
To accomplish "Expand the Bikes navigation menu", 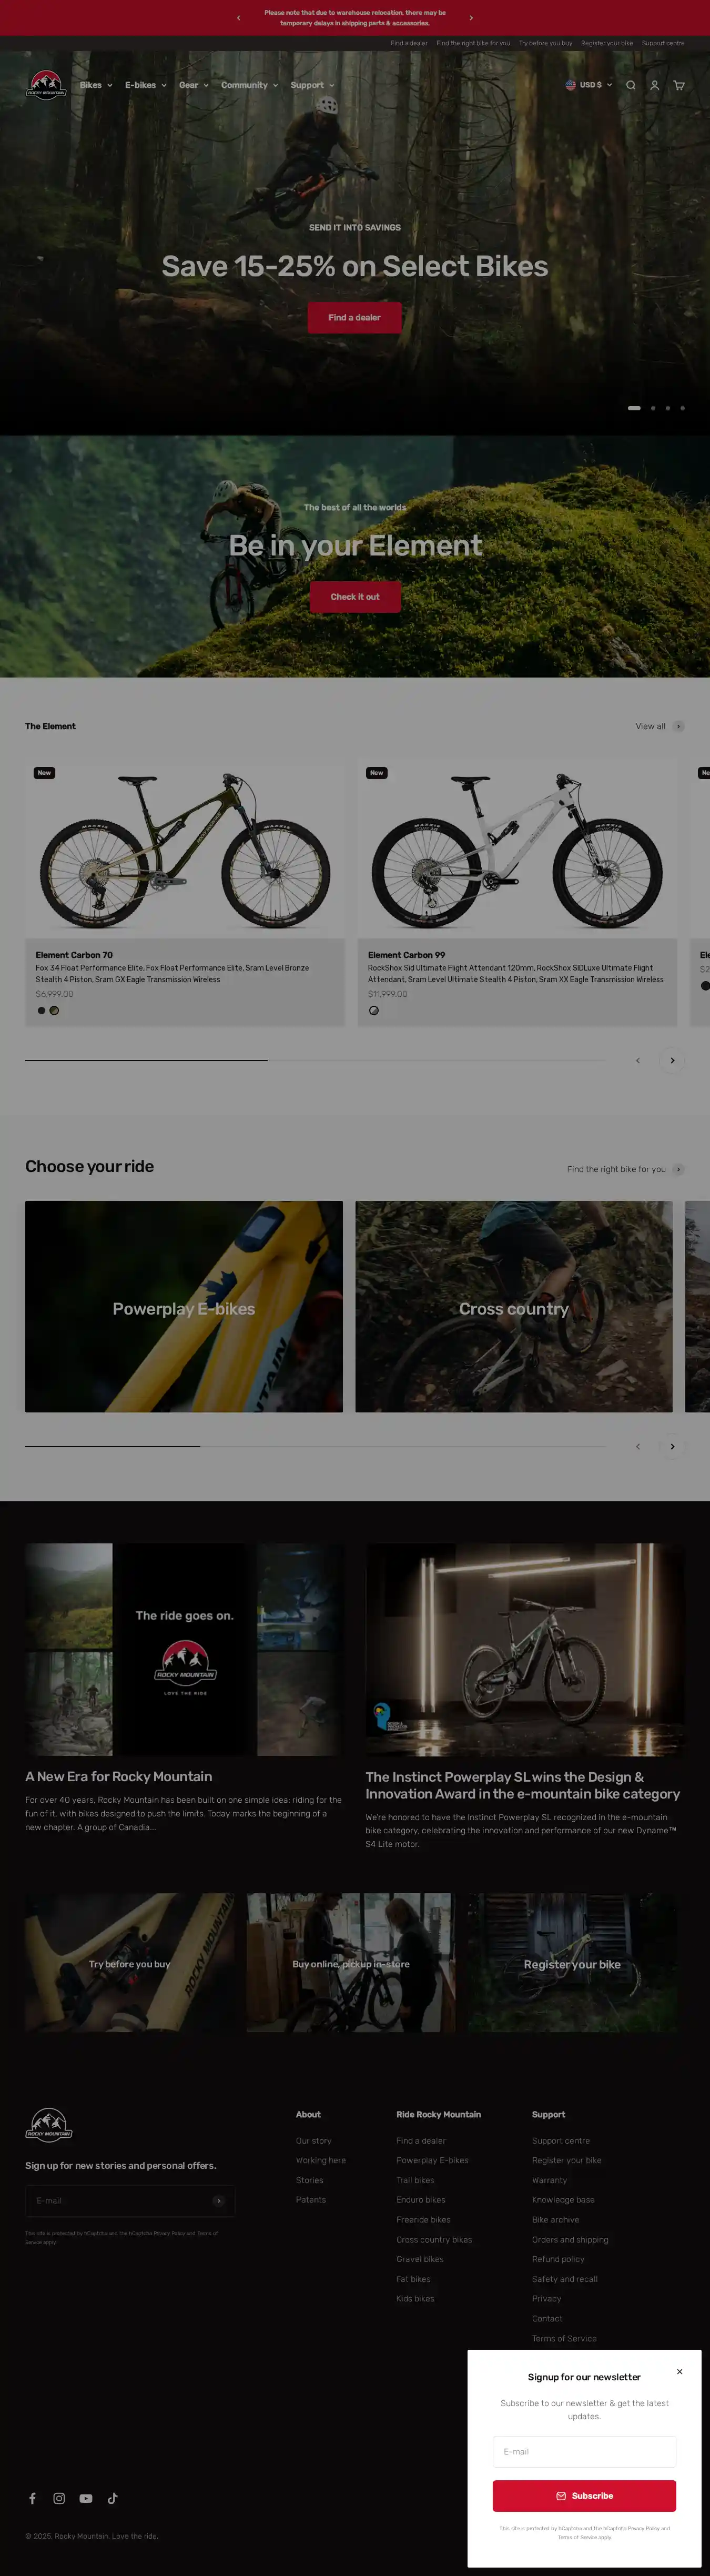I will (96, 85).
